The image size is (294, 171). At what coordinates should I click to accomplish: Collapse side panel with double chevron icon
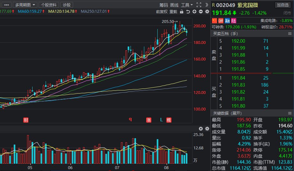click(207, 5)
